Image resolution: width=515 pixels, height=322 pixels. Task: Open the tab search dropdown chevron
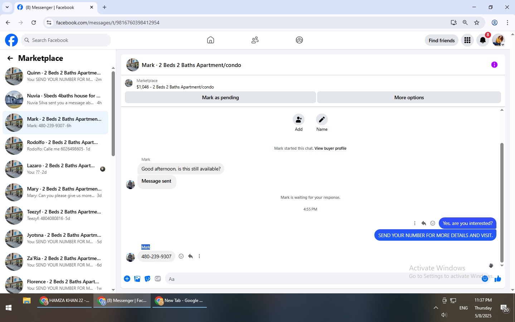(7, 7)
